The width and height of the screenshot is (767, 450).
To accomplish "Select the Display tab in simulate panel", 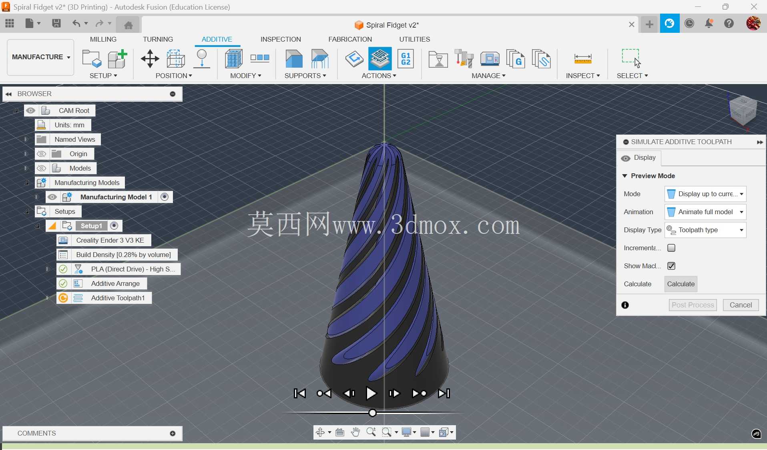I will (639, 158).
